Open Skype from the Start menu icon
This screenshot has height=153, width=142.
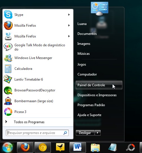(8, 14)
